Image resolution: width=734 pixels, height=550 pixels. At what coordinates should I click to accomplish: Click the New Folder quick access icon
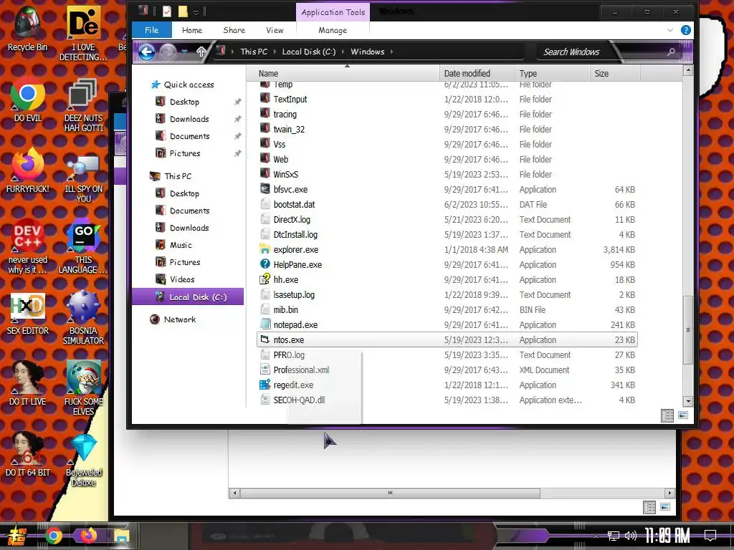(183, 11)
